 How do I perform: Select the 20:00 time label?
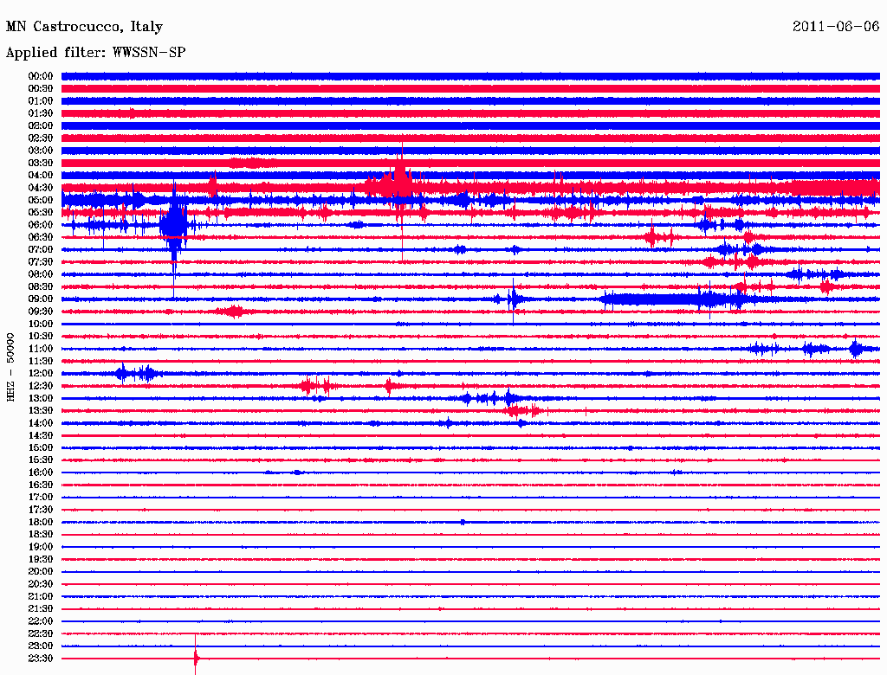click(41, 571)
